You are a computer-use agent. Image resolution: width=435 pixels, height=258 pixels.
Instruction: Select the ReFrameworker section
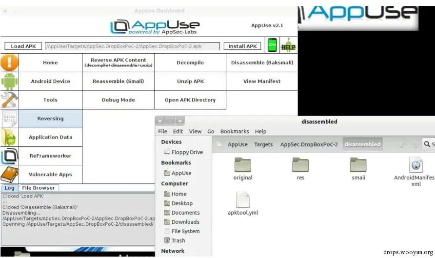coord(51,156)
